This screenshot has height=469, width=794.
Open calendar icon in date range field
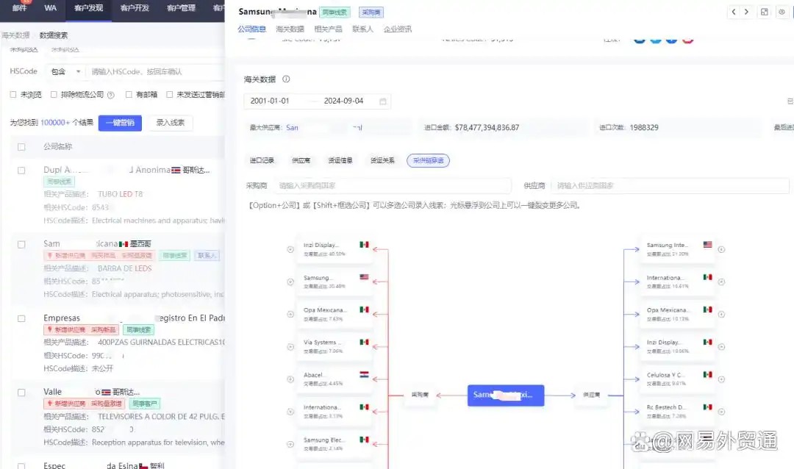(383, 101)
